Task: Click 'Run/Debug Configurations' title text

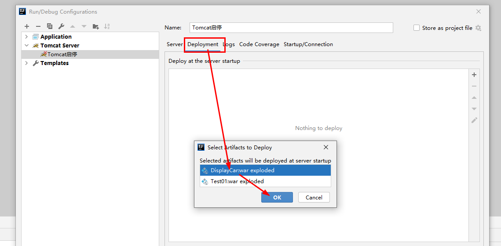Action: tap(63, 12)
